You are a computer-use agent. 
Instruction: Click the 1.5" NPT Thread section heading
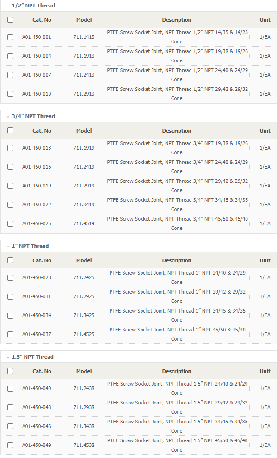pyautogui.click(x=32, y=357)
